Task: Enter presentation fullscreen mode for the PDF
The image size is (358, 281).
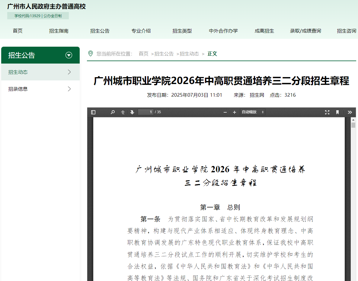Action: pyautogui.click(x=327, y=112)
